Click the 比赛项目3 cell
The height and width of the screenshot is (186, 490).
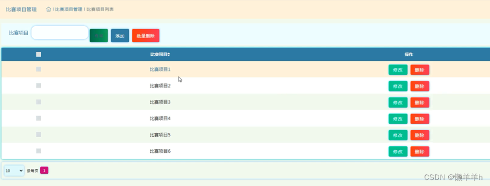[x=160, y=102]
